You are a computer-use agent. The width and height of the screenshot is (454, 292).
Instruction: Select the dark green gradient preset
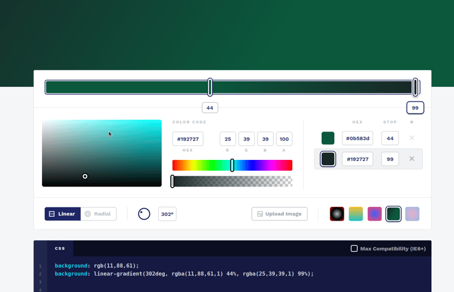coord(393,214)
